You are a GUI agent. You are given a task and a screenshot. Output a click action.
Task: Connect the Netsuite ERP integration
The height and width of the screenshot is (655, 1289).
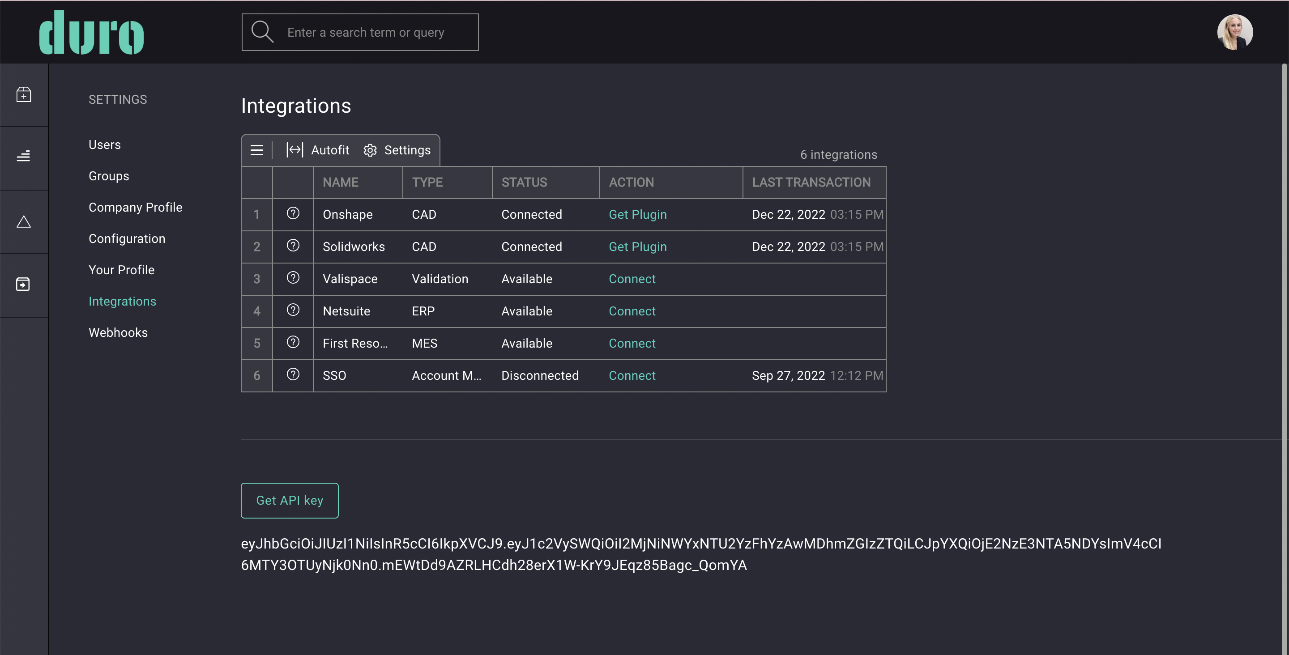(632, 311)
